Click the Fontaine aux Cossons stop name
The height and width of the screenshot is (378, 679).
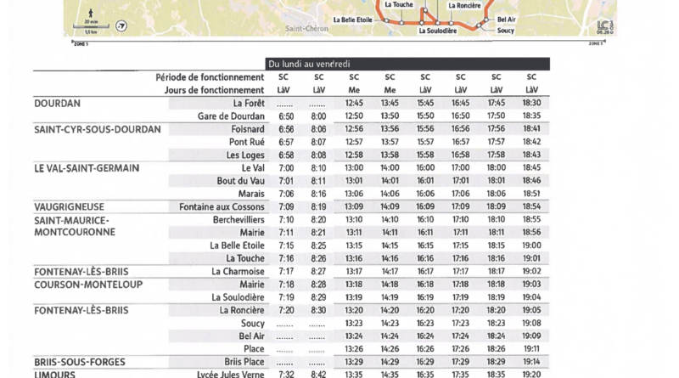pos(222,206)
